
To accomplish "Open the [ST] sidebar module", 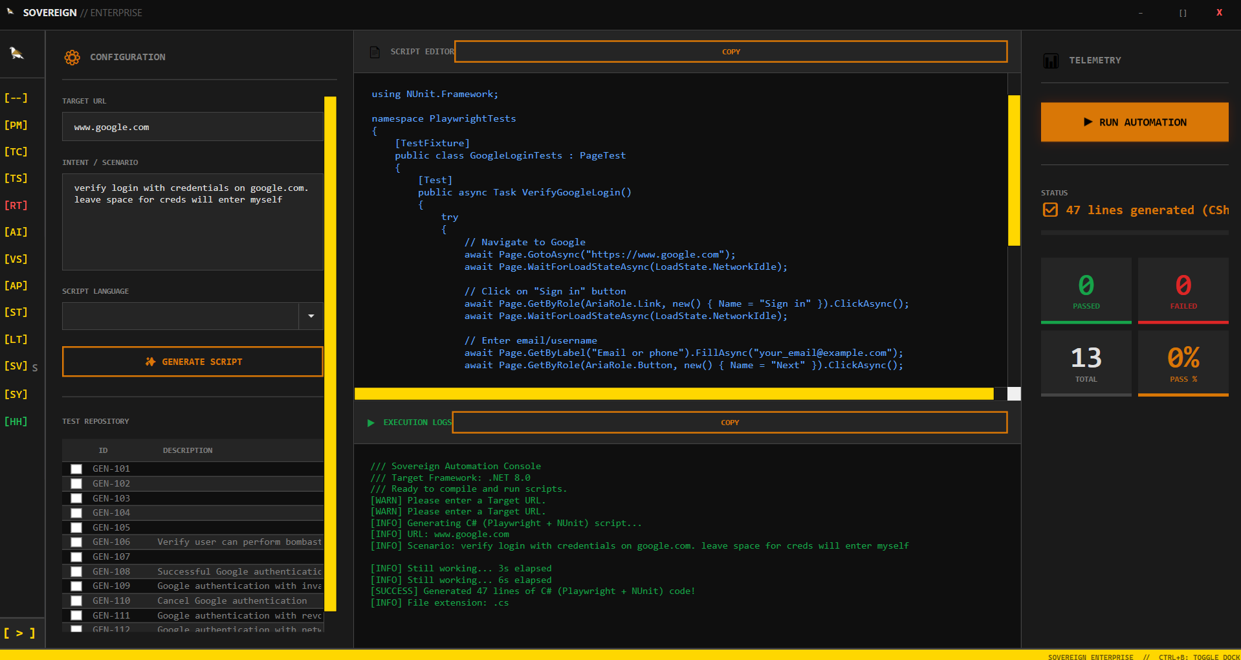I will click(x=16, y=312).
